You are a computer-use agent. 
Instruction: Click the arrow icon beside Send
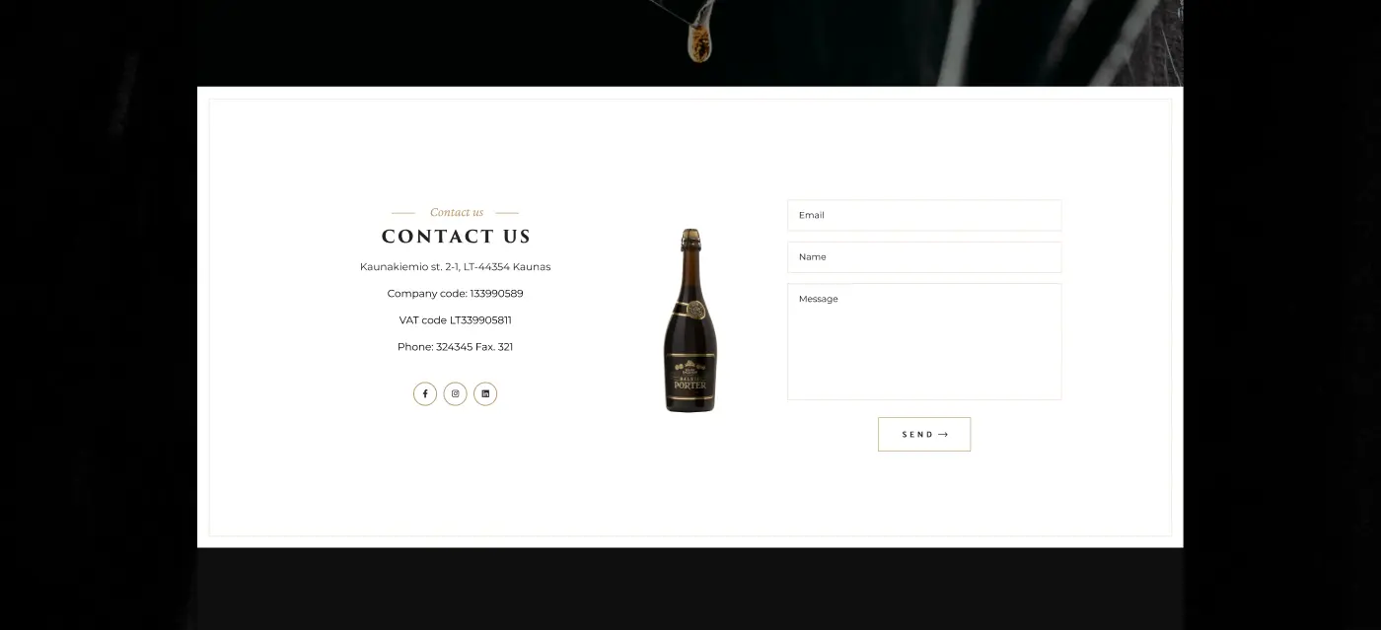tap(943, 435)
